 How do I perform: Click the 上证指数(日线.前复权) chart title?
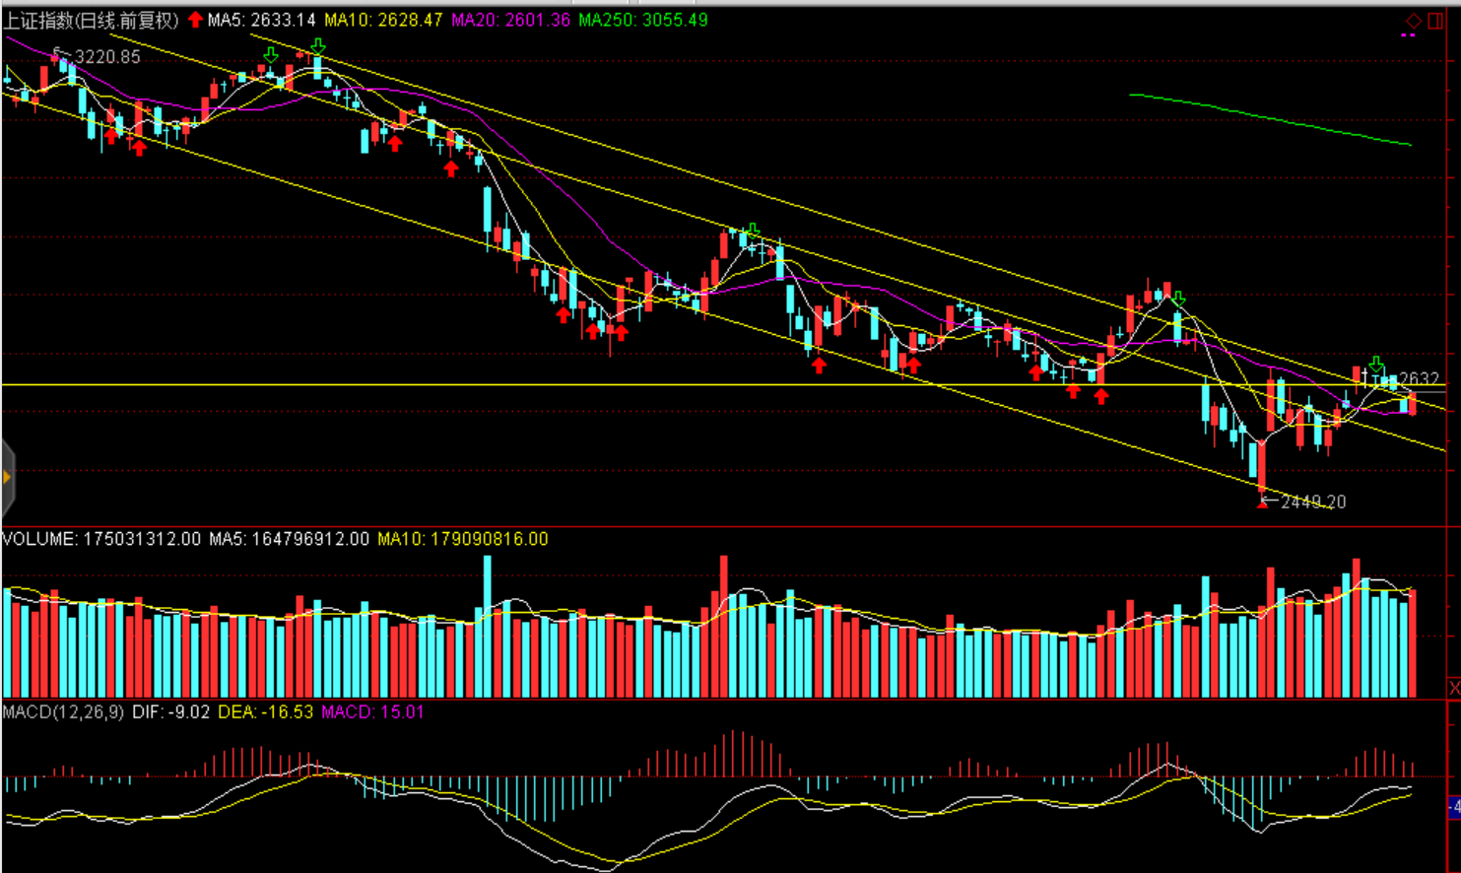(x=91, y=20)
